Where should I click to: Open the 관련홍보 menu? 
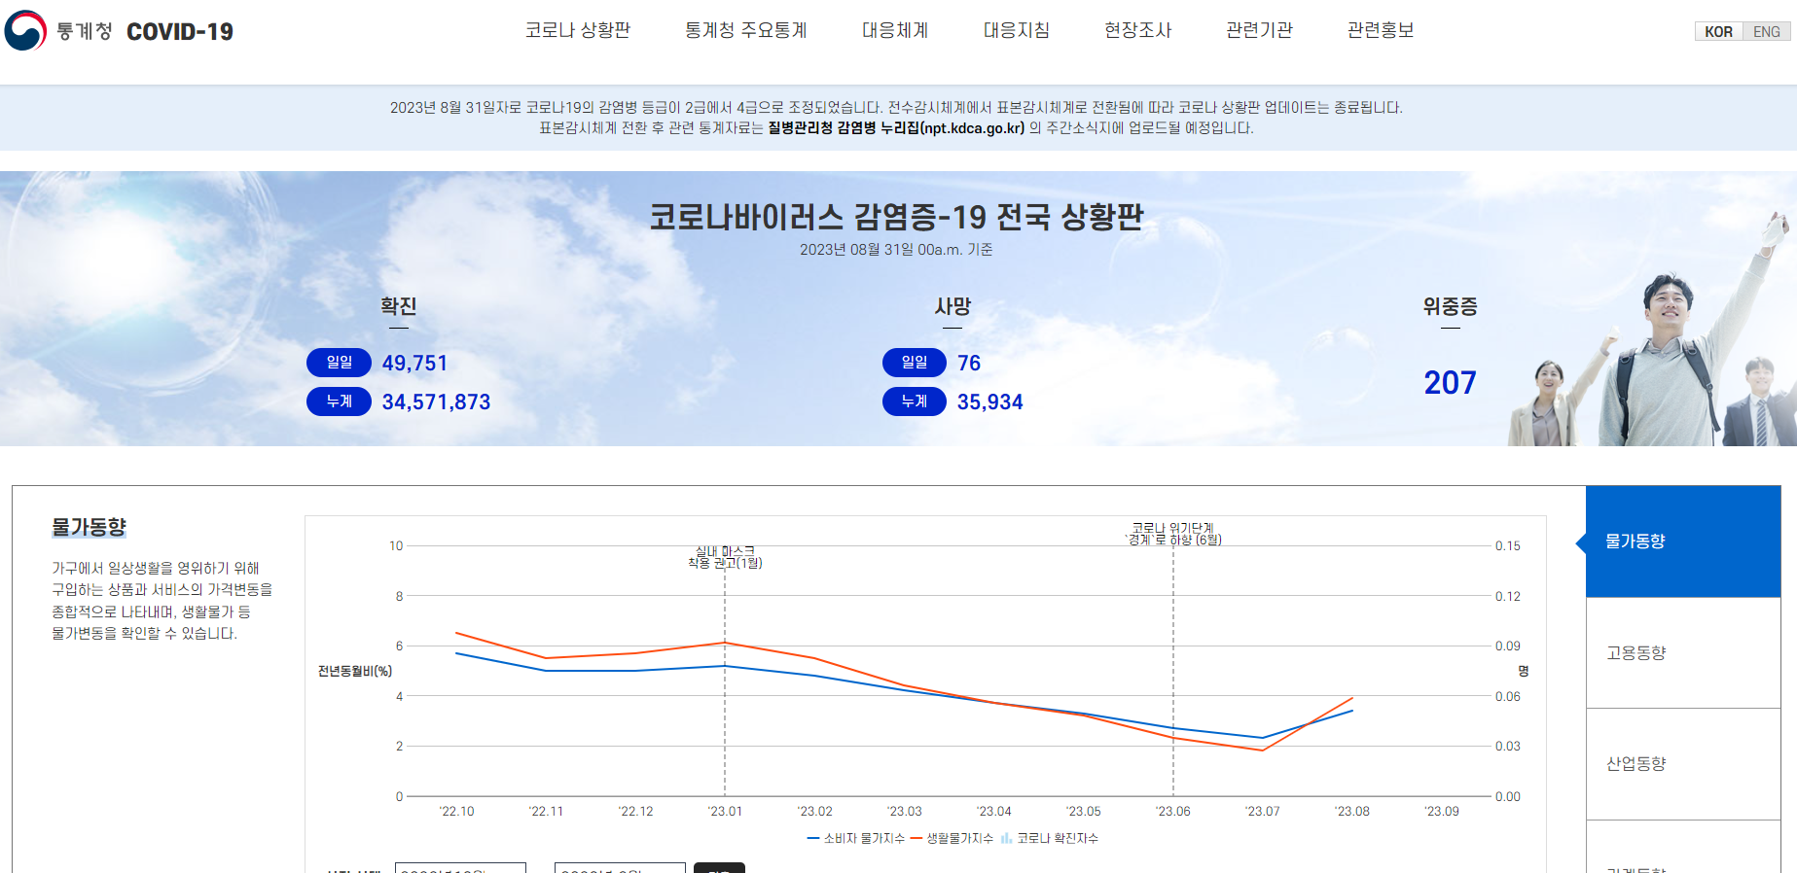click(x=1381, y=30)
